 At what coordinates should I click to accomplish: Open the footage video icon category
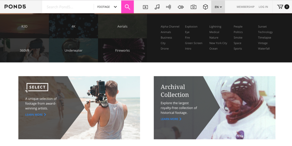point(145,7)
